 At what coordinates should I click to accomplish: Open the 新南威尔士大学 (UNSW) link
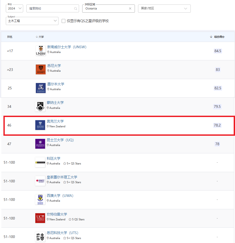(x=67, y=47)
